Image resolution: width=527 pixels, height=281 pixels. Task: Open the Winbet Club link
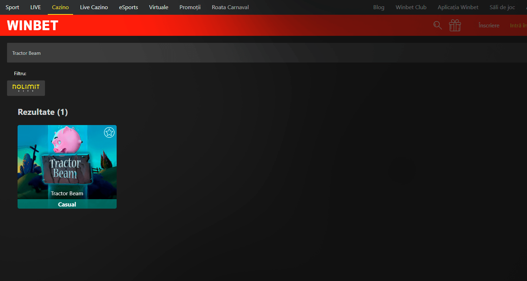(411, 7)
